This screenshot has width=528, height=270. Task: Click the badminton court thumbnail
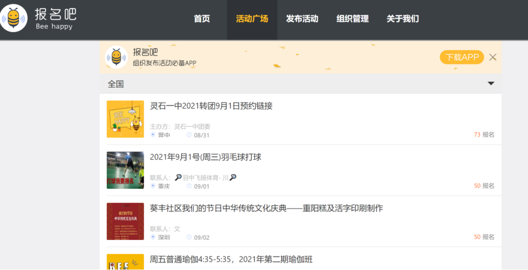[x=125, y=170]
